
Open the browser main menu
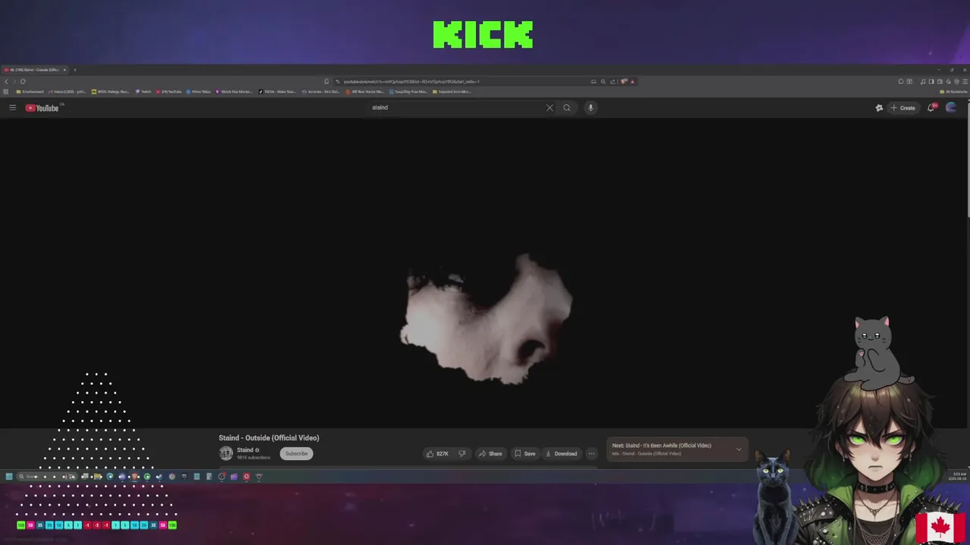(x=965, y=81)
